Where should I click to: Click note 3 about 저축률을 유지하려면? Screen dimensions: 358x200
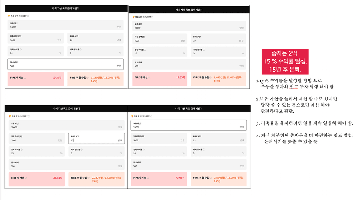click(x=305, y=123)
